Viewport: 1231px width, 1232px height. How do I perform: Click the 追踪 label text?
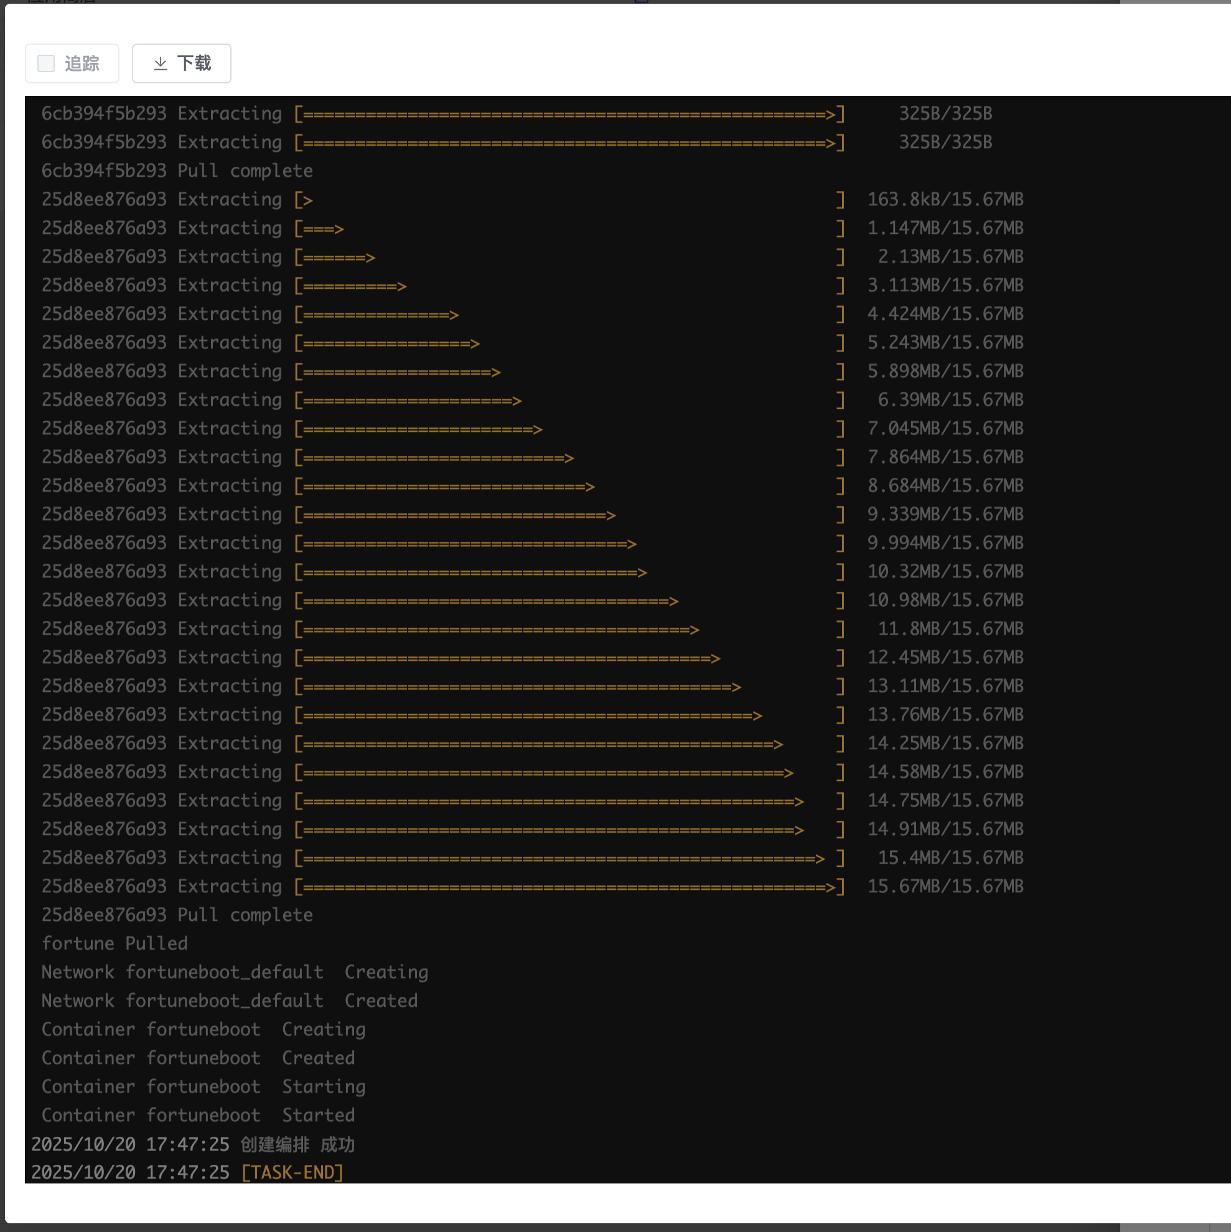click(82, 63)
